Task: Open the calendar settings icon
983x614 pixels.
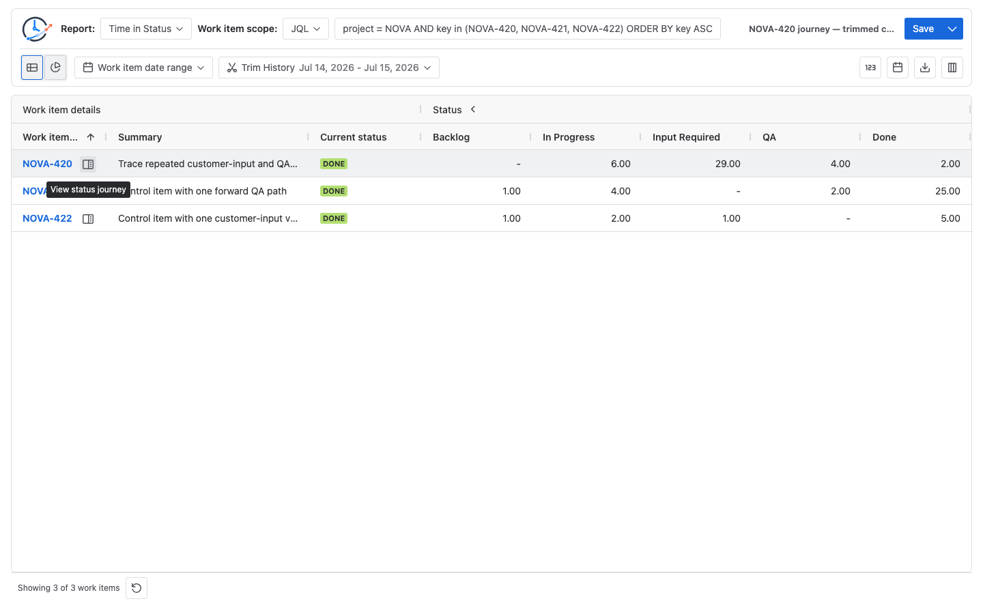Action: pyautogui.click(x=898, y=68)
